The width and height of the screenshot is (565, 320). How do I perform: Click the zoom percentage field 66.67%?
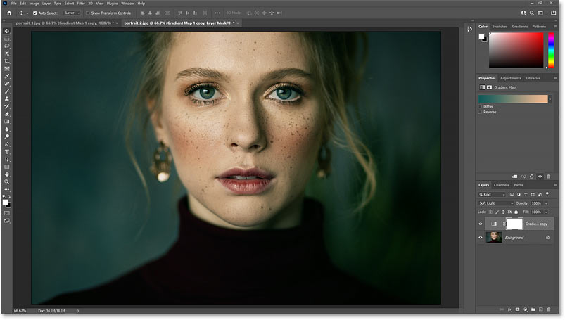pyautogui.click(x=20, y=311)
